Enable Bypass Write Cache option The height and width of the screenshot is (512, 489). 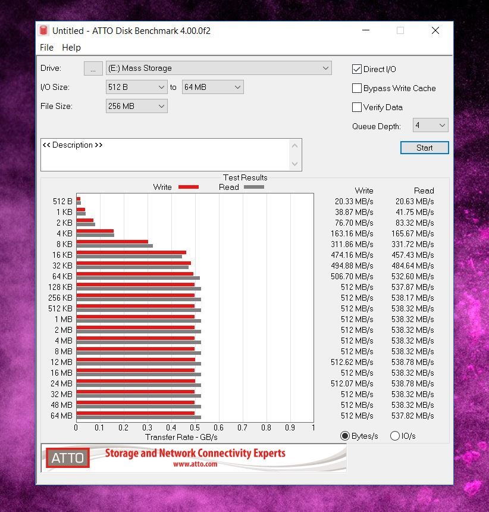pyautogui.click(x=357, y=88)
